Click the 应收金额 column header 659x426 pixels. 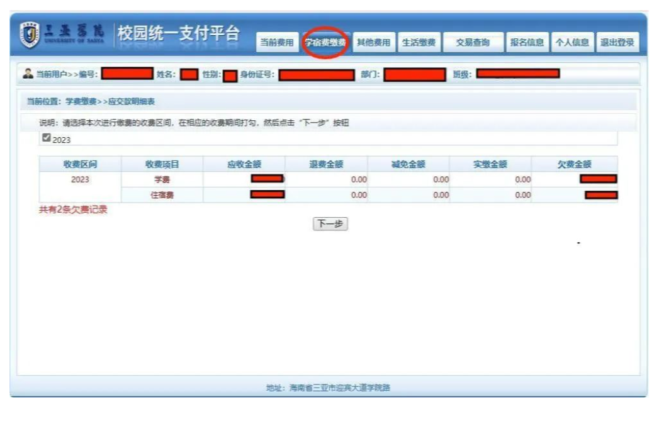tap(244, 164)
